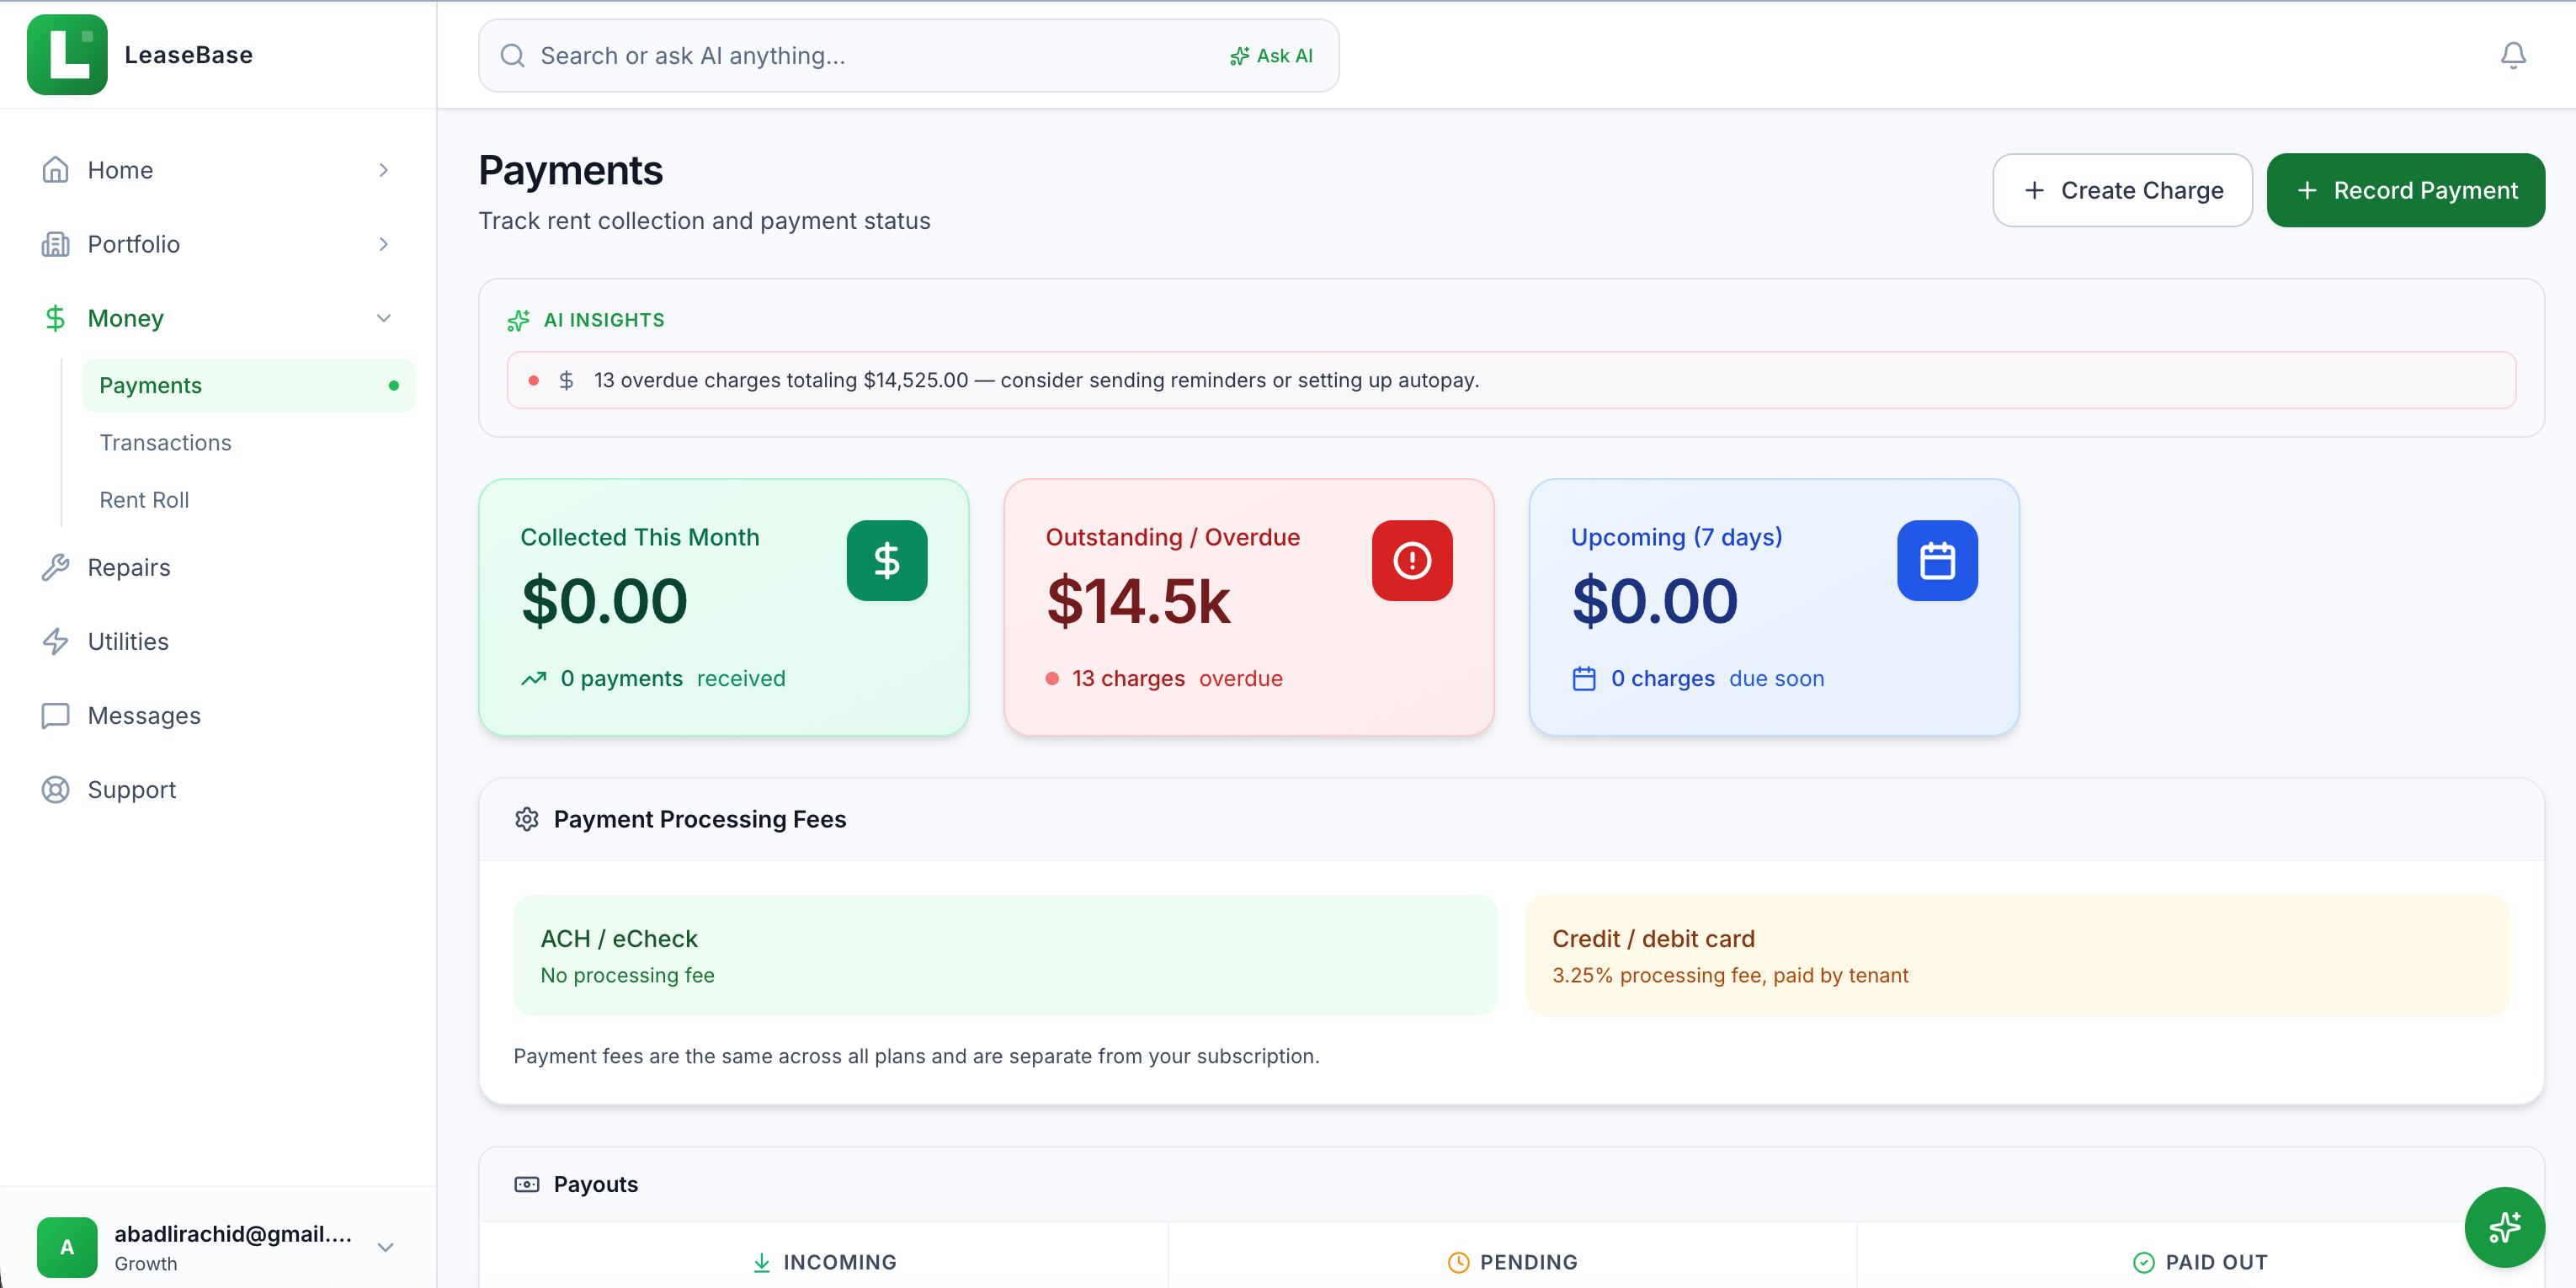This screenshot has height=1288, width=2576.
Task: Click the trending arrow next to 0 payments
Action: click(534, 679)
